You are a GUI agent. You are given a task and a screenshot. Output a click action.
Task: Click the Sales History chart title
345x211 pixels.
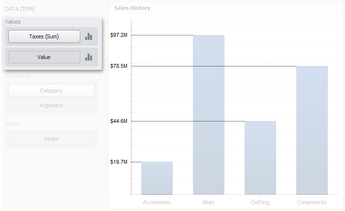pyautogui.click(x=132, y=8)
